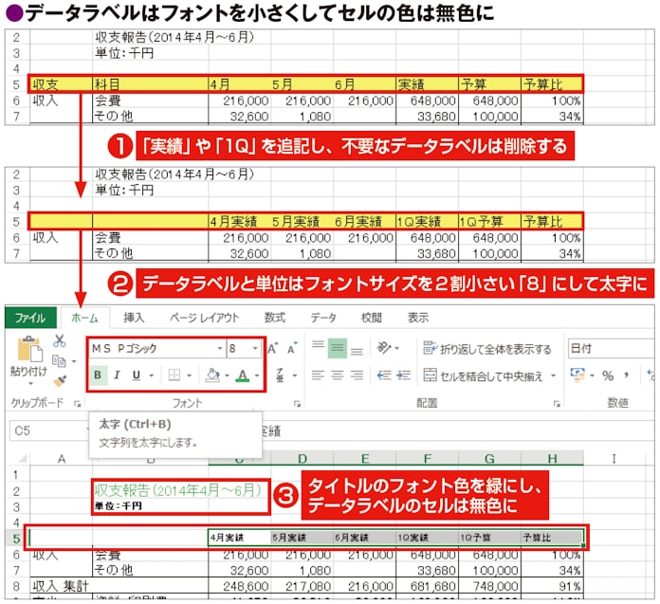Viewport: 660px width, 604px height.
Task: Open the 配置 group dialog launcher
Action: [x=557, y=404]
